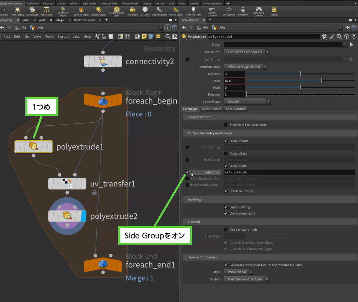Viewport: 358px width, 302px height.
Task: Disable the Limit Insetting checkbox
Action: point(226,207)
